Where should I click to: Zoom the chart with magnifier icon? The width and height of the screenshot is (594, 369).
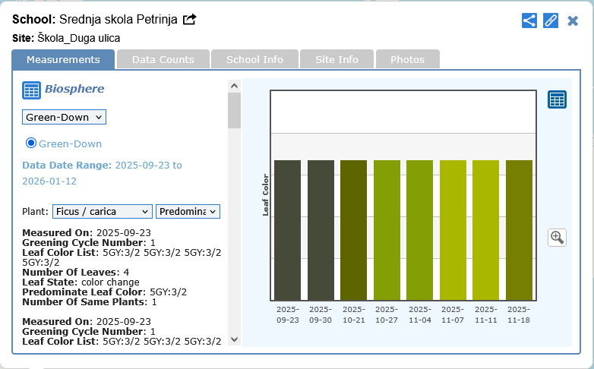pyautogui.click(x=557, y=238)
